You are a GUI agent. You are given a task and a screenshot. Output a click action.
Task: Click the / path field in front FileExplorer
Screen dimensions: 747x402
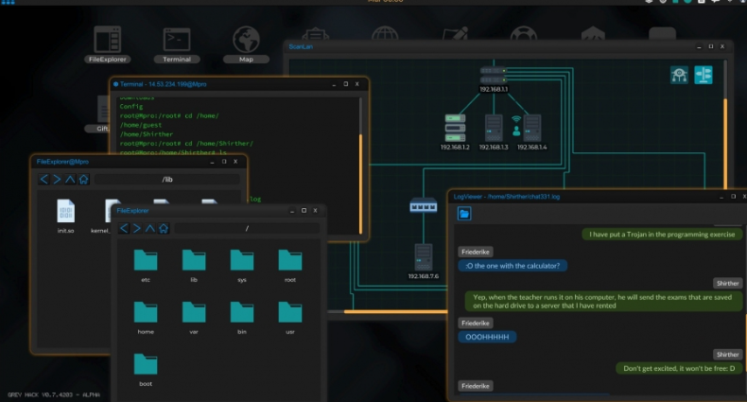coord(247,228)
